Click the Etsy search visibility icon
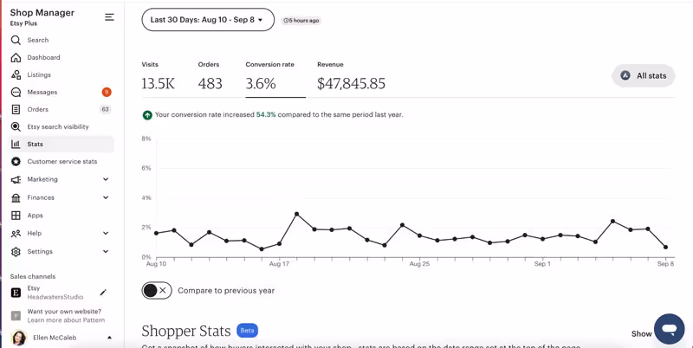Screen dimensions: 693x348 [x=16, y=126]
